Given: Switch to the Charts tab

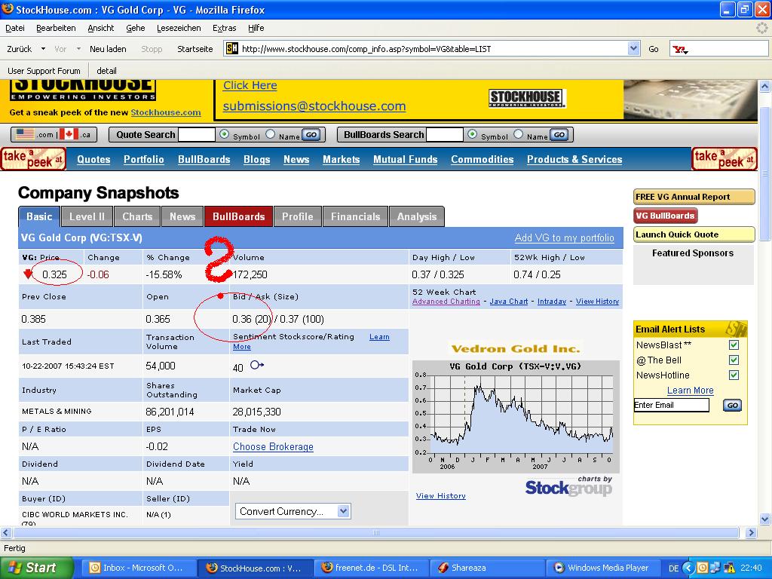Looking at the screenshot, I should (x=137, y=216).
